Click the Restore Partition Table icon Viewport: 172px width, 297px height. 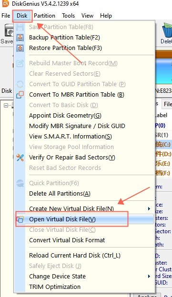20,48
